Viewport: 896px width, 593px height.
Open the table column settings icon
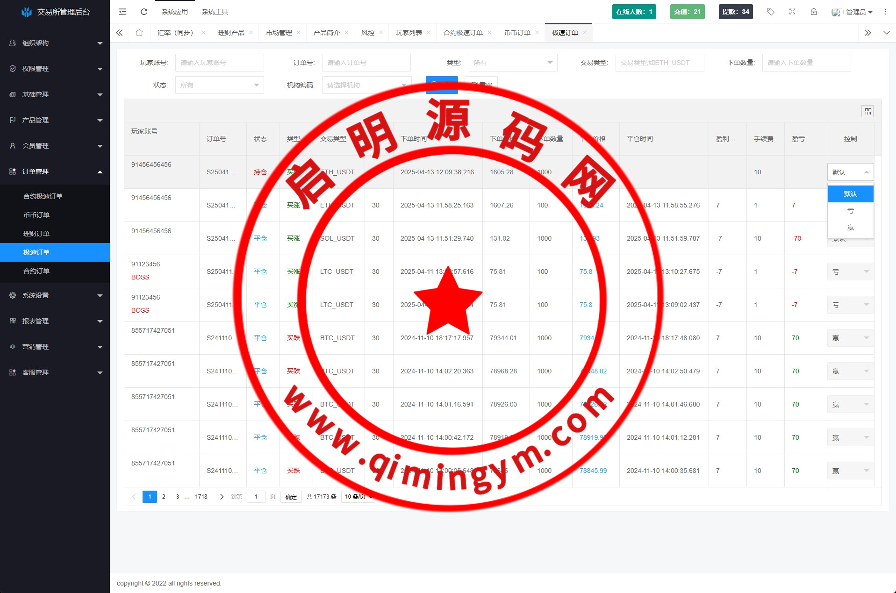coord(867,111)
